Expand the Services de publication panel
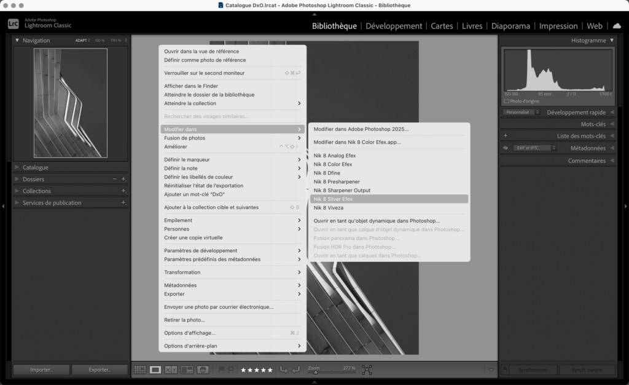Viewport: 629px width, 385px height. pyautogui.click(x=17, y=203)
